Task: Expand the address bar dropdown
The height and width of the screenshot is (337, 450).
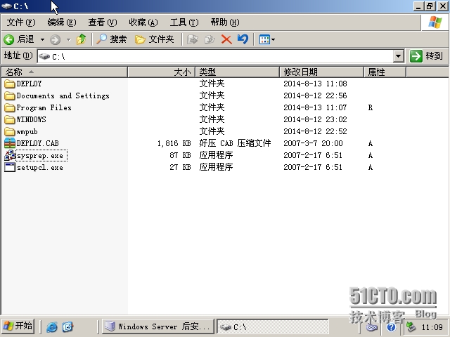Action: (399, 56)
